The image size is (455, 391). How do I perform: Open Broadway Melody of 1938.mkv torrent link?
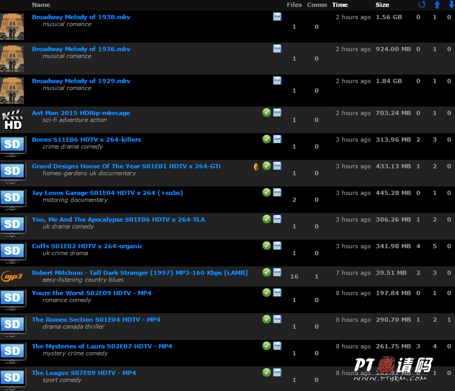81,17
